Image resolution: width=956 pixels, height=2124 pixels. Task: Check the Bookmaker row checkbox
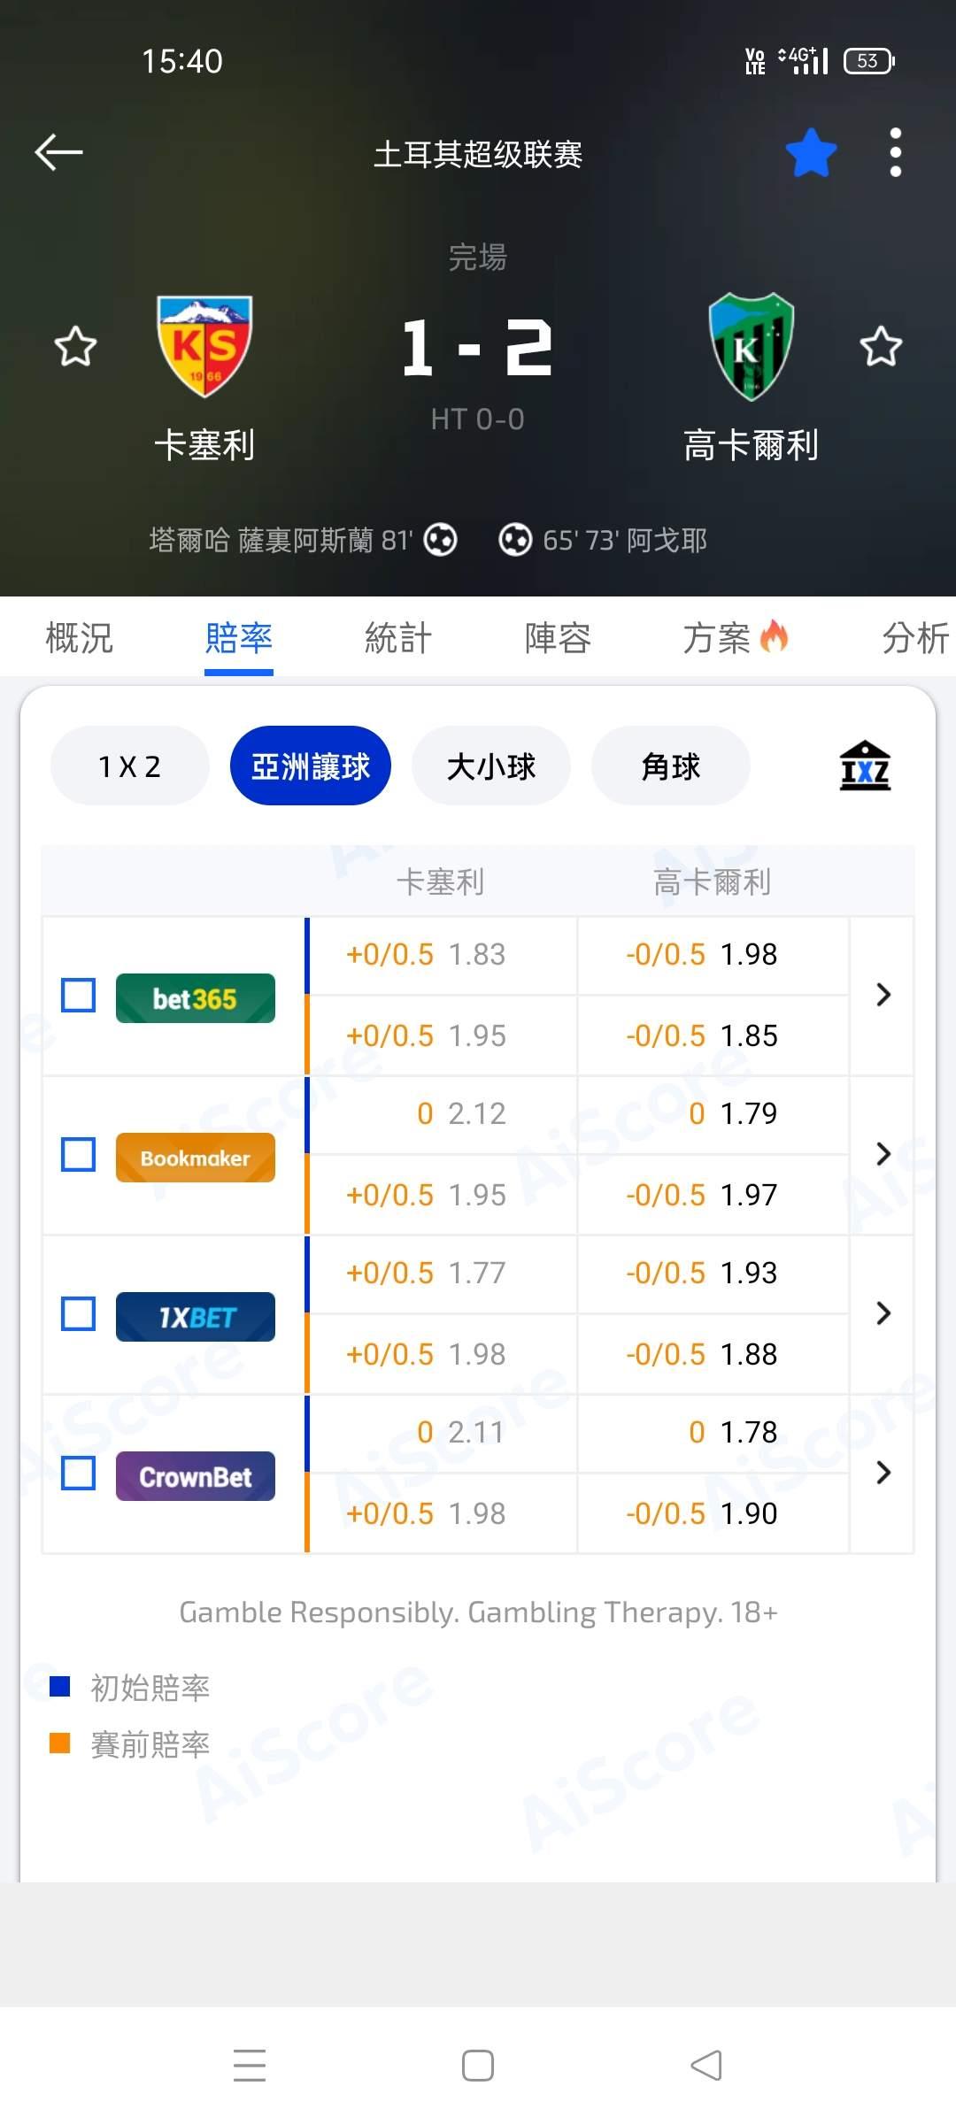click(78, 1154)
